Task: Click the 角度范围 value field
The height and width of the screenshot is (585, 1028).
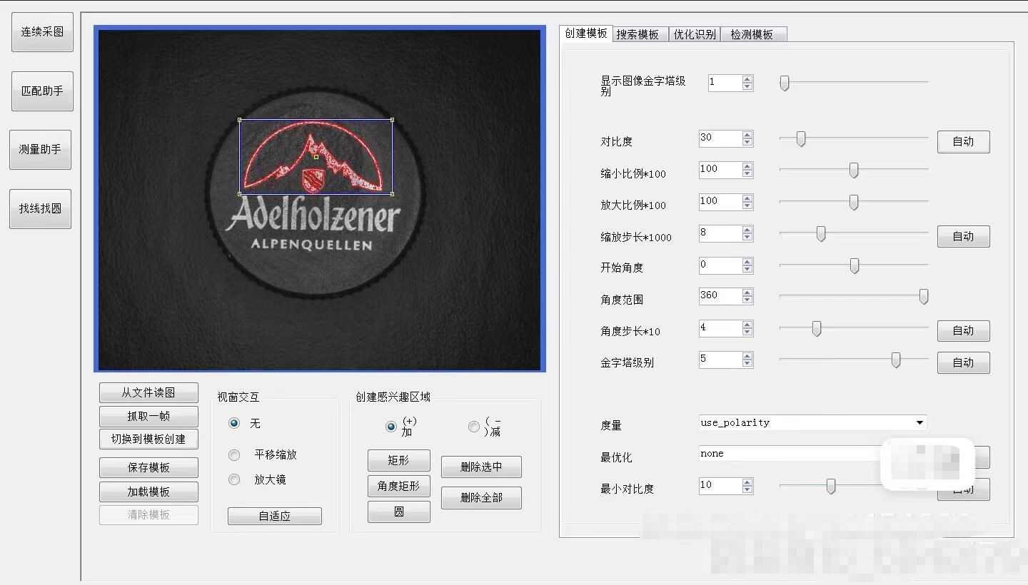Action: (x=720, y=295)
